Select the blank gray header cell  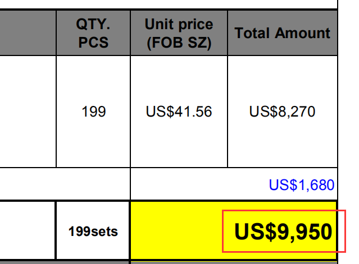28,33
